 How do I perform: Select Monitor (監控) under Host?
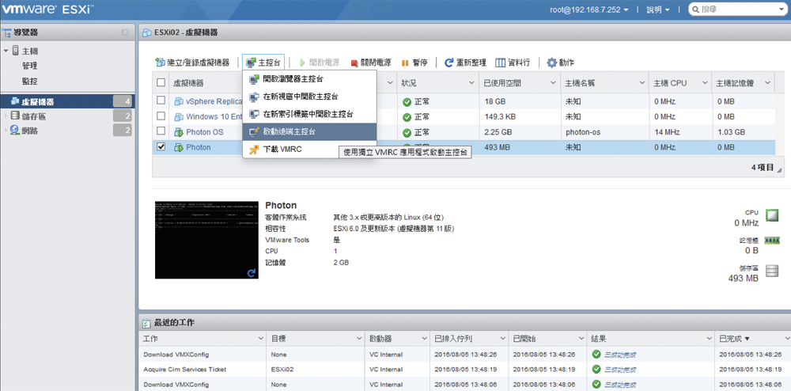point(29,82)
